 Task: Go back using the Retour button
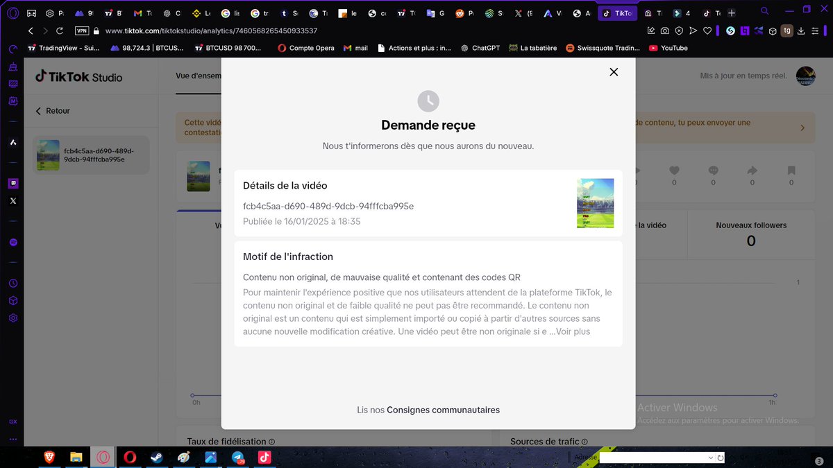pos(53,111)
